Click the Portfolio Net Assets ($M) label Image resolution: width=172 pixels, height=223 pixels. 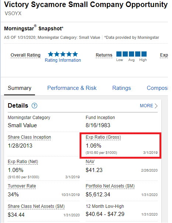[x=110, y=186]
